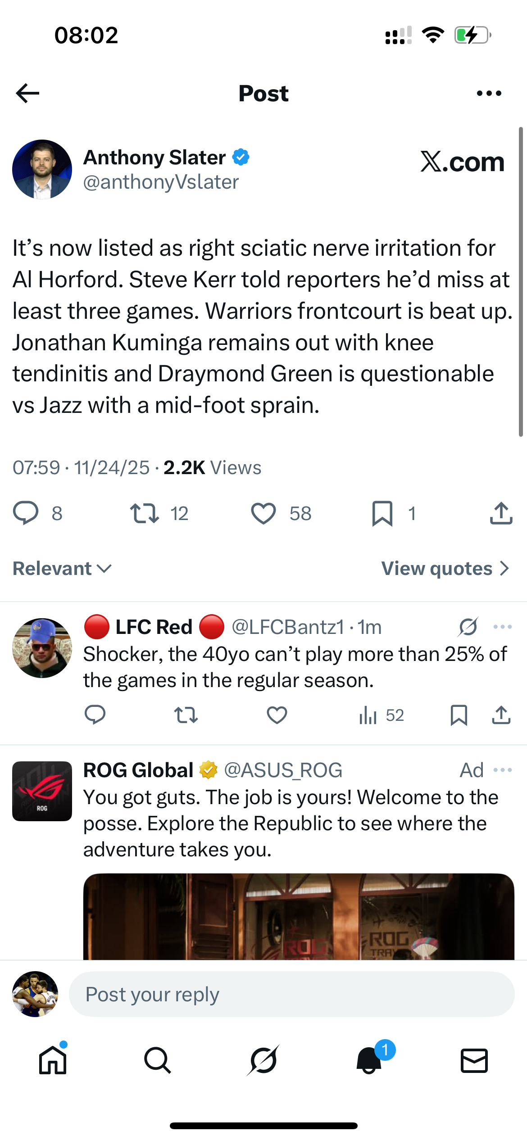Screen dimensions: 527x1140
Task: Open the Relevant reply sort dropdown
Action: point(62,569)
